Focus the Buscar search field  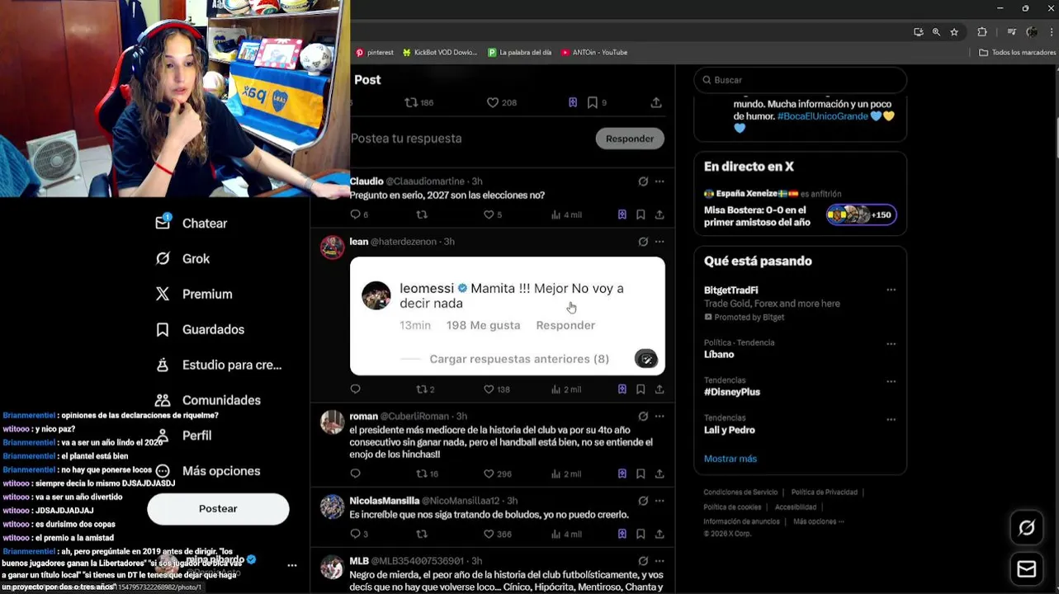[x=801, y=80]
